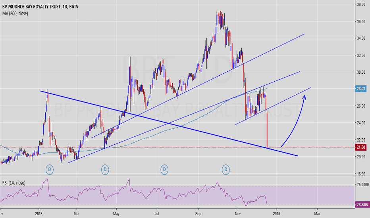The height and width of the screenshot is (218, 370).
Task: Click the 28.8802 RSI value tag
Action: [x=362, y=205]
